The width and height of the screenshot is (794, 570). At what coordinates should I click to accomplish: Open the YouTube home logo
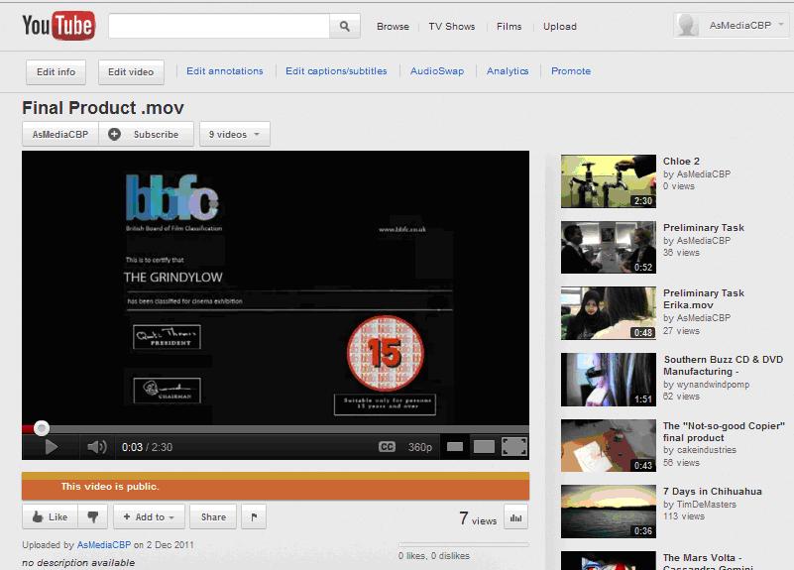pos(58,26)
